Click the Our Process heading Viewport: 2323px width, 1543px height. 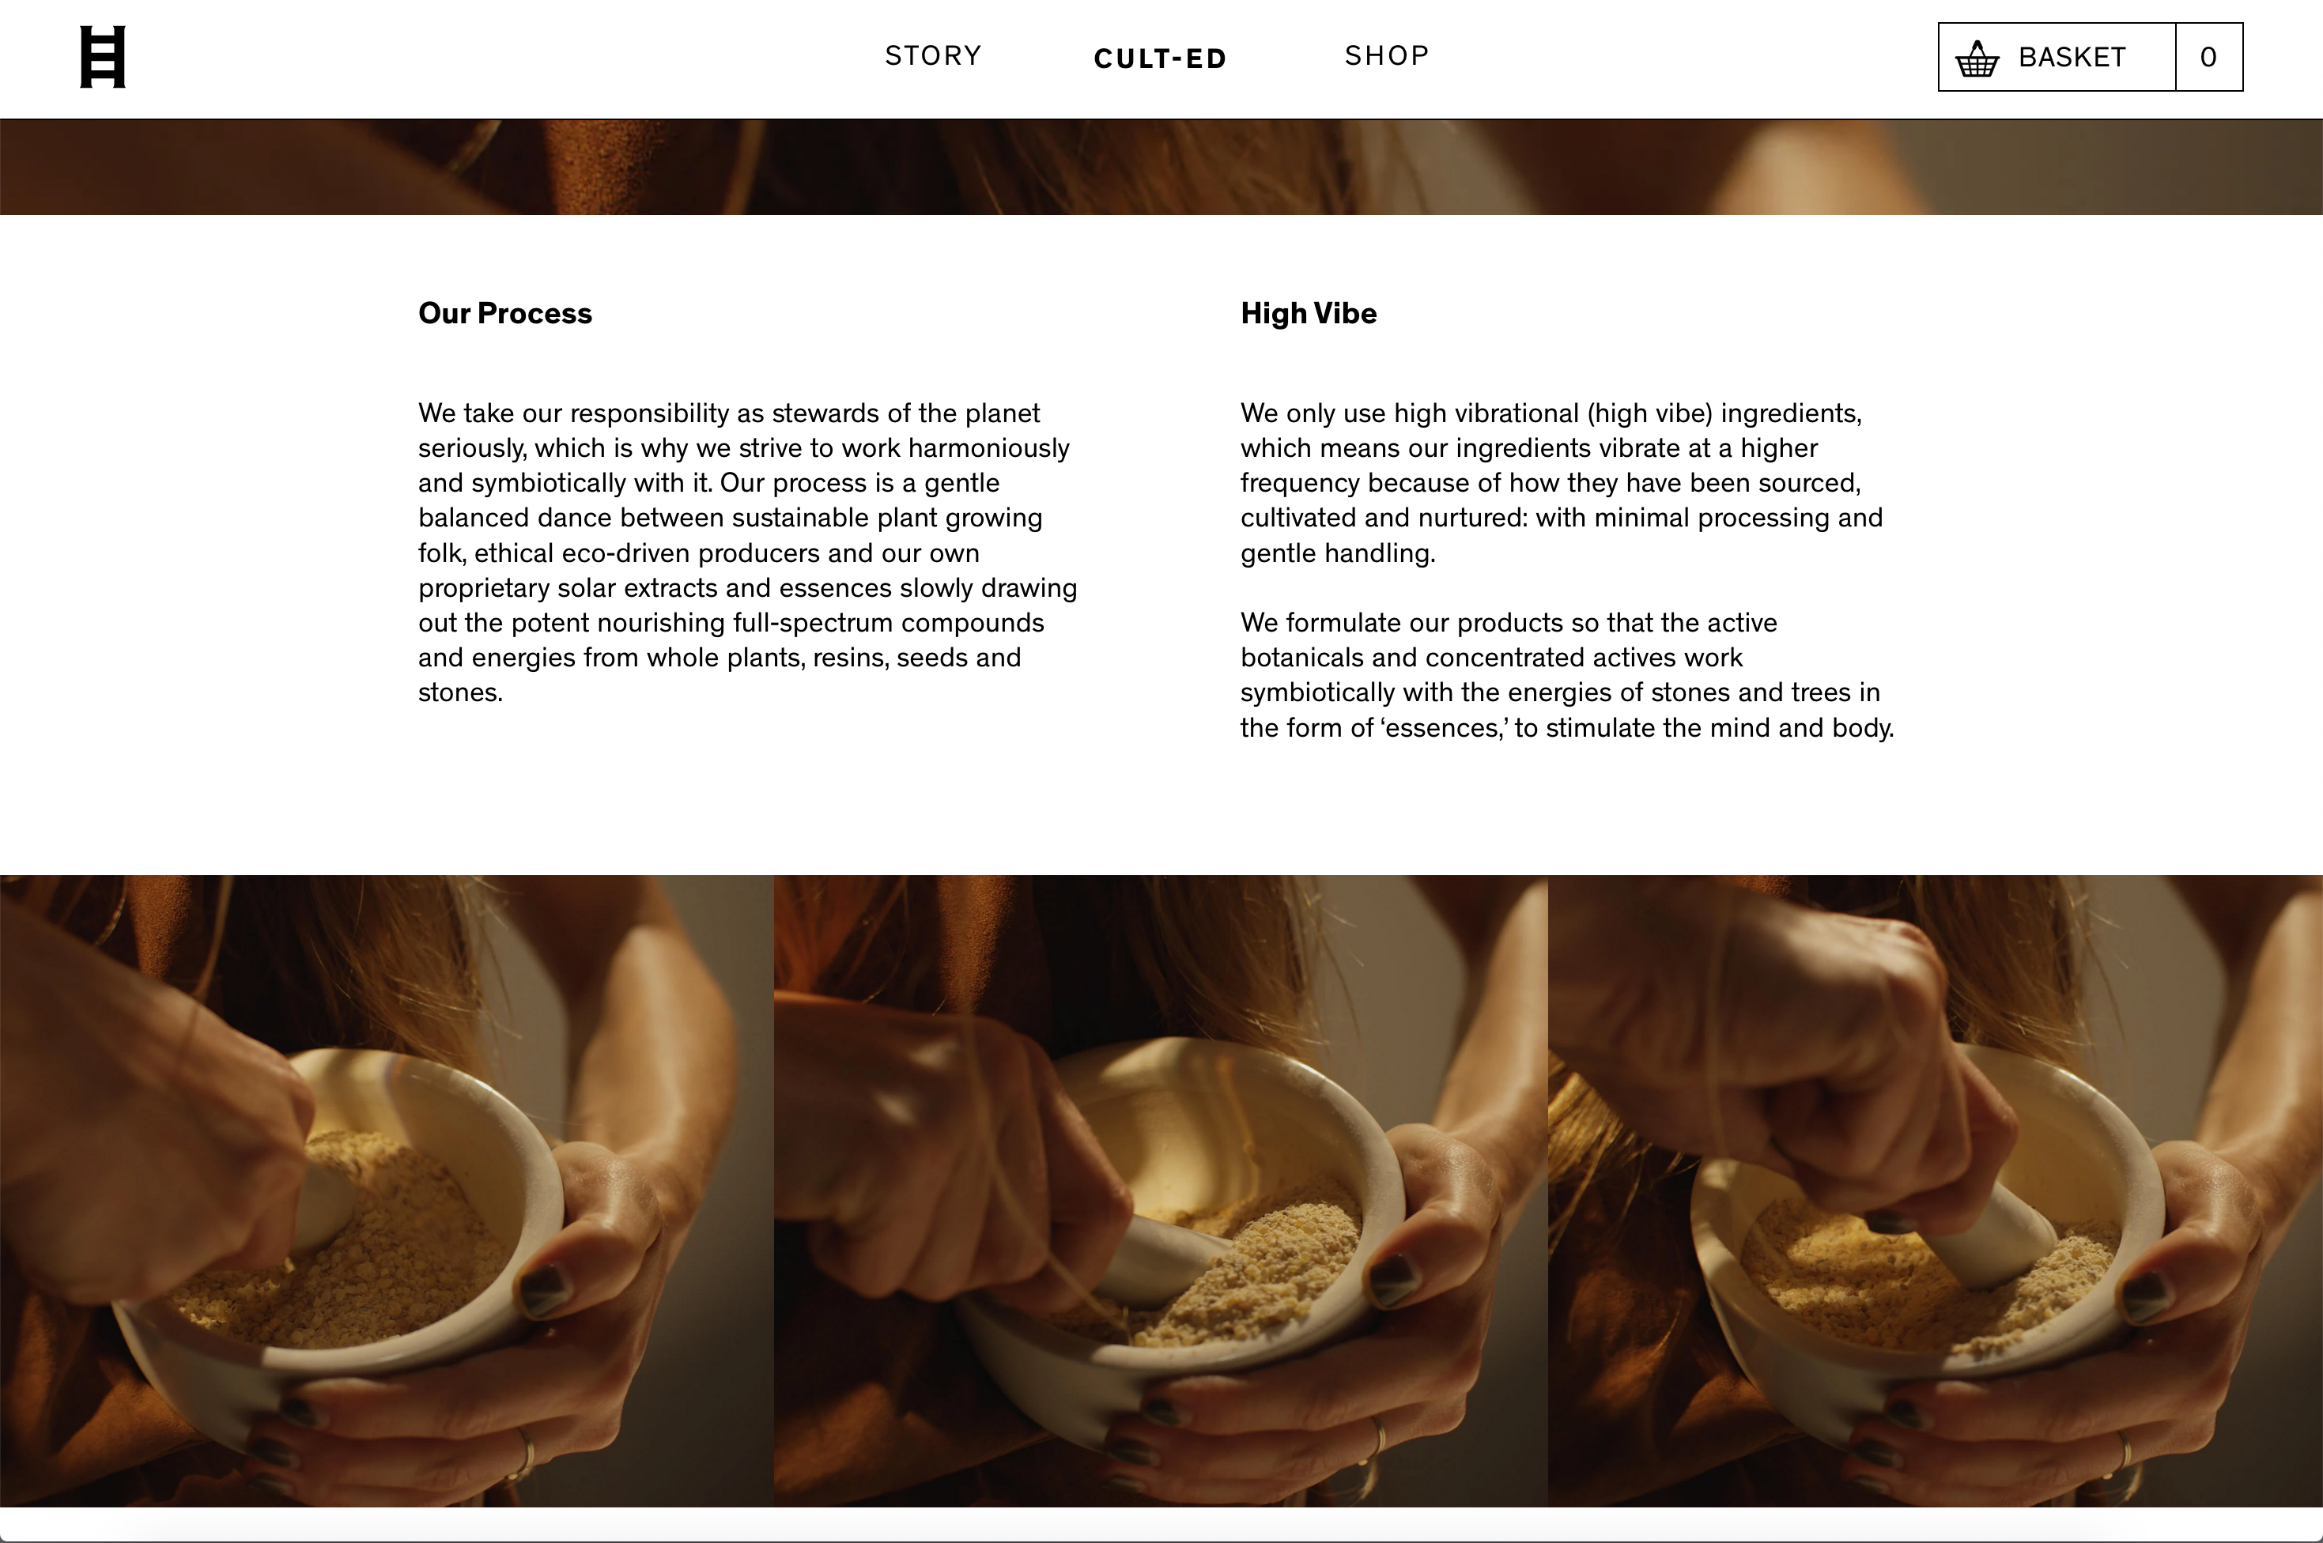pyautogui.click(x=505, y=313)
